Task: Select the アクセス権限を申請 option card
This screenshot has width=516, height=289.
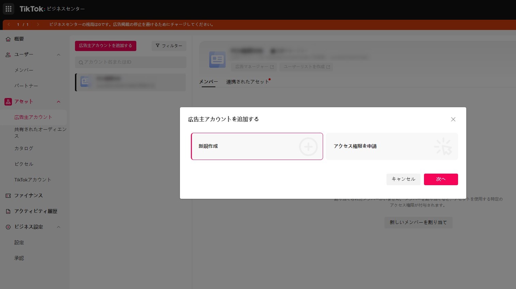Action: [392, 146]
